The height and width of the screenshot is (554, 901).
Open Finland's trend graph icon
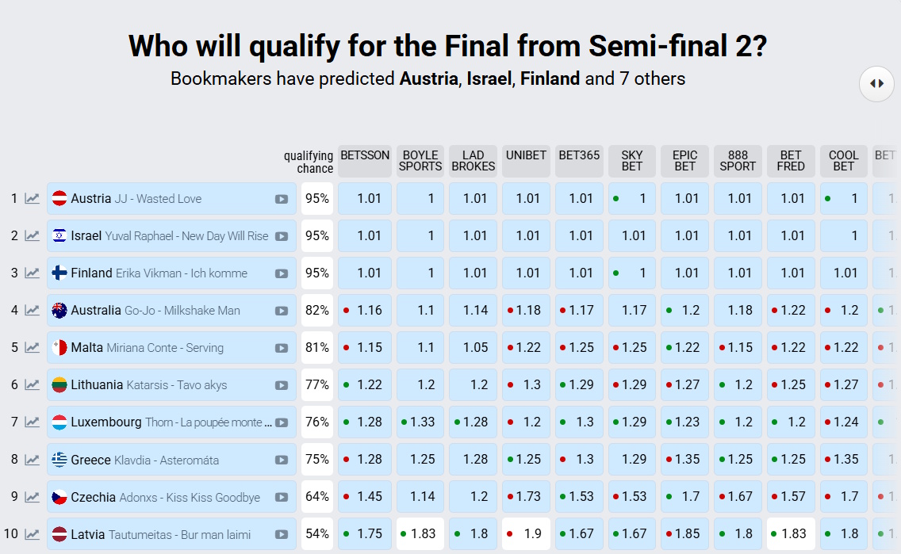(33, 273)
